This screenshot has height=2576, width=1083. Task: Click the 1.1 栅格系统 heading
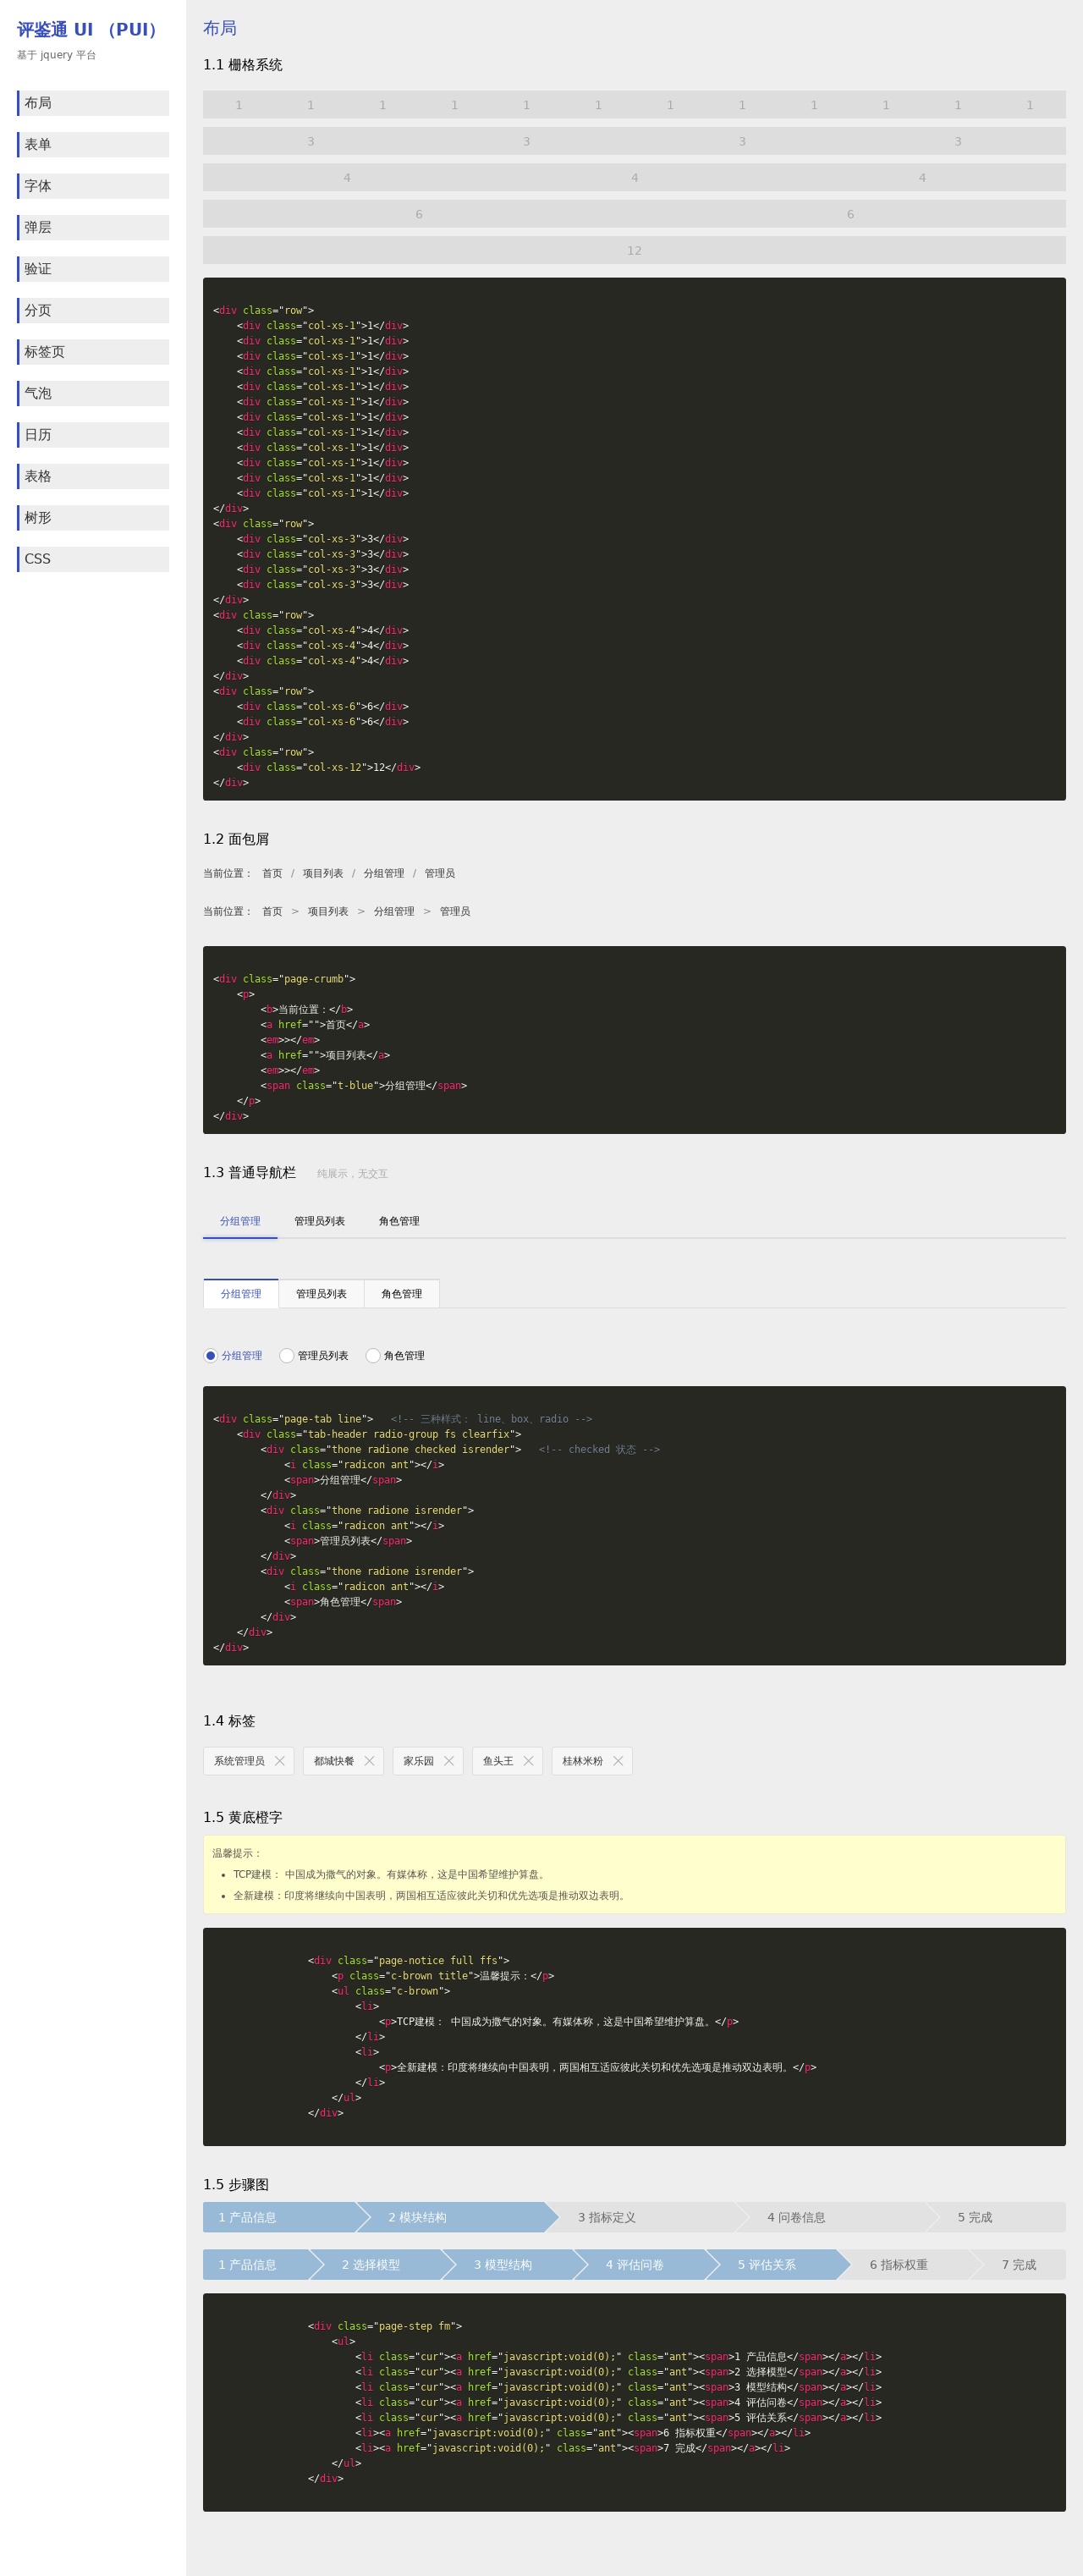coord(243,65)
